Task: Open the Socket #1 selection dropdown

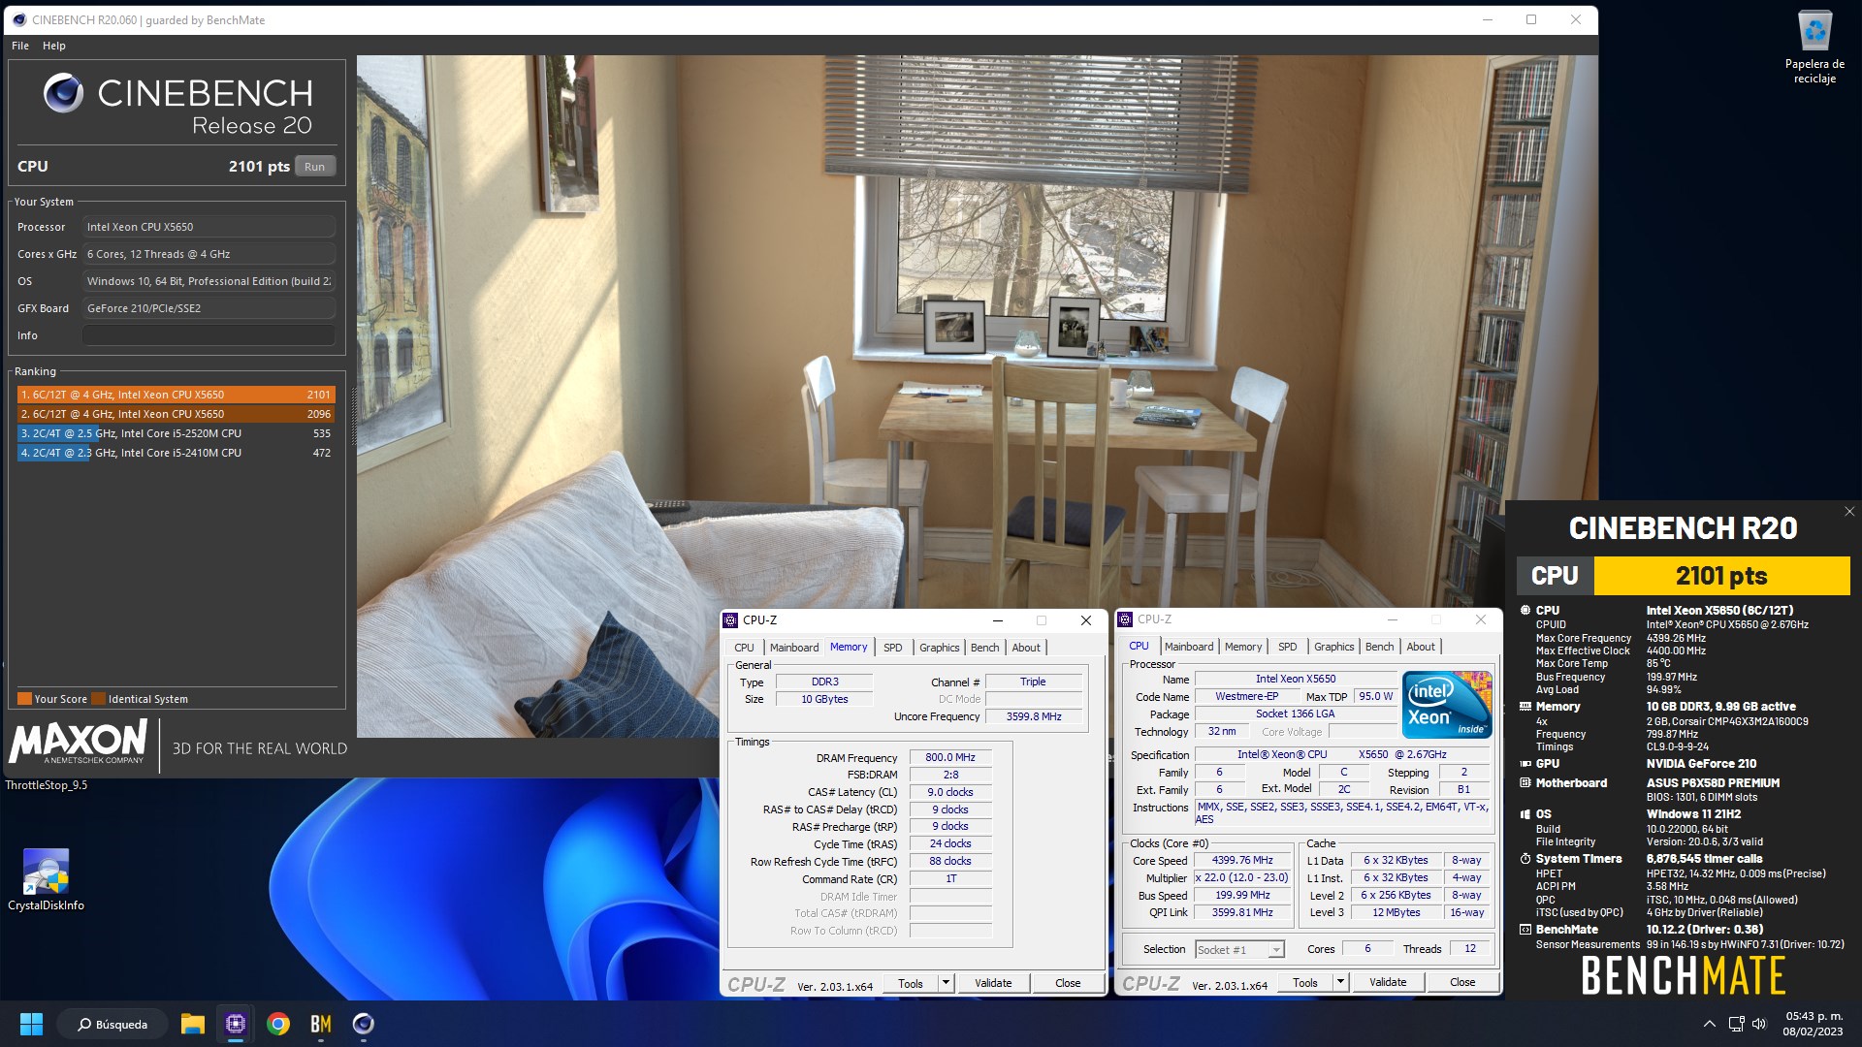Action: [1239, 950]
